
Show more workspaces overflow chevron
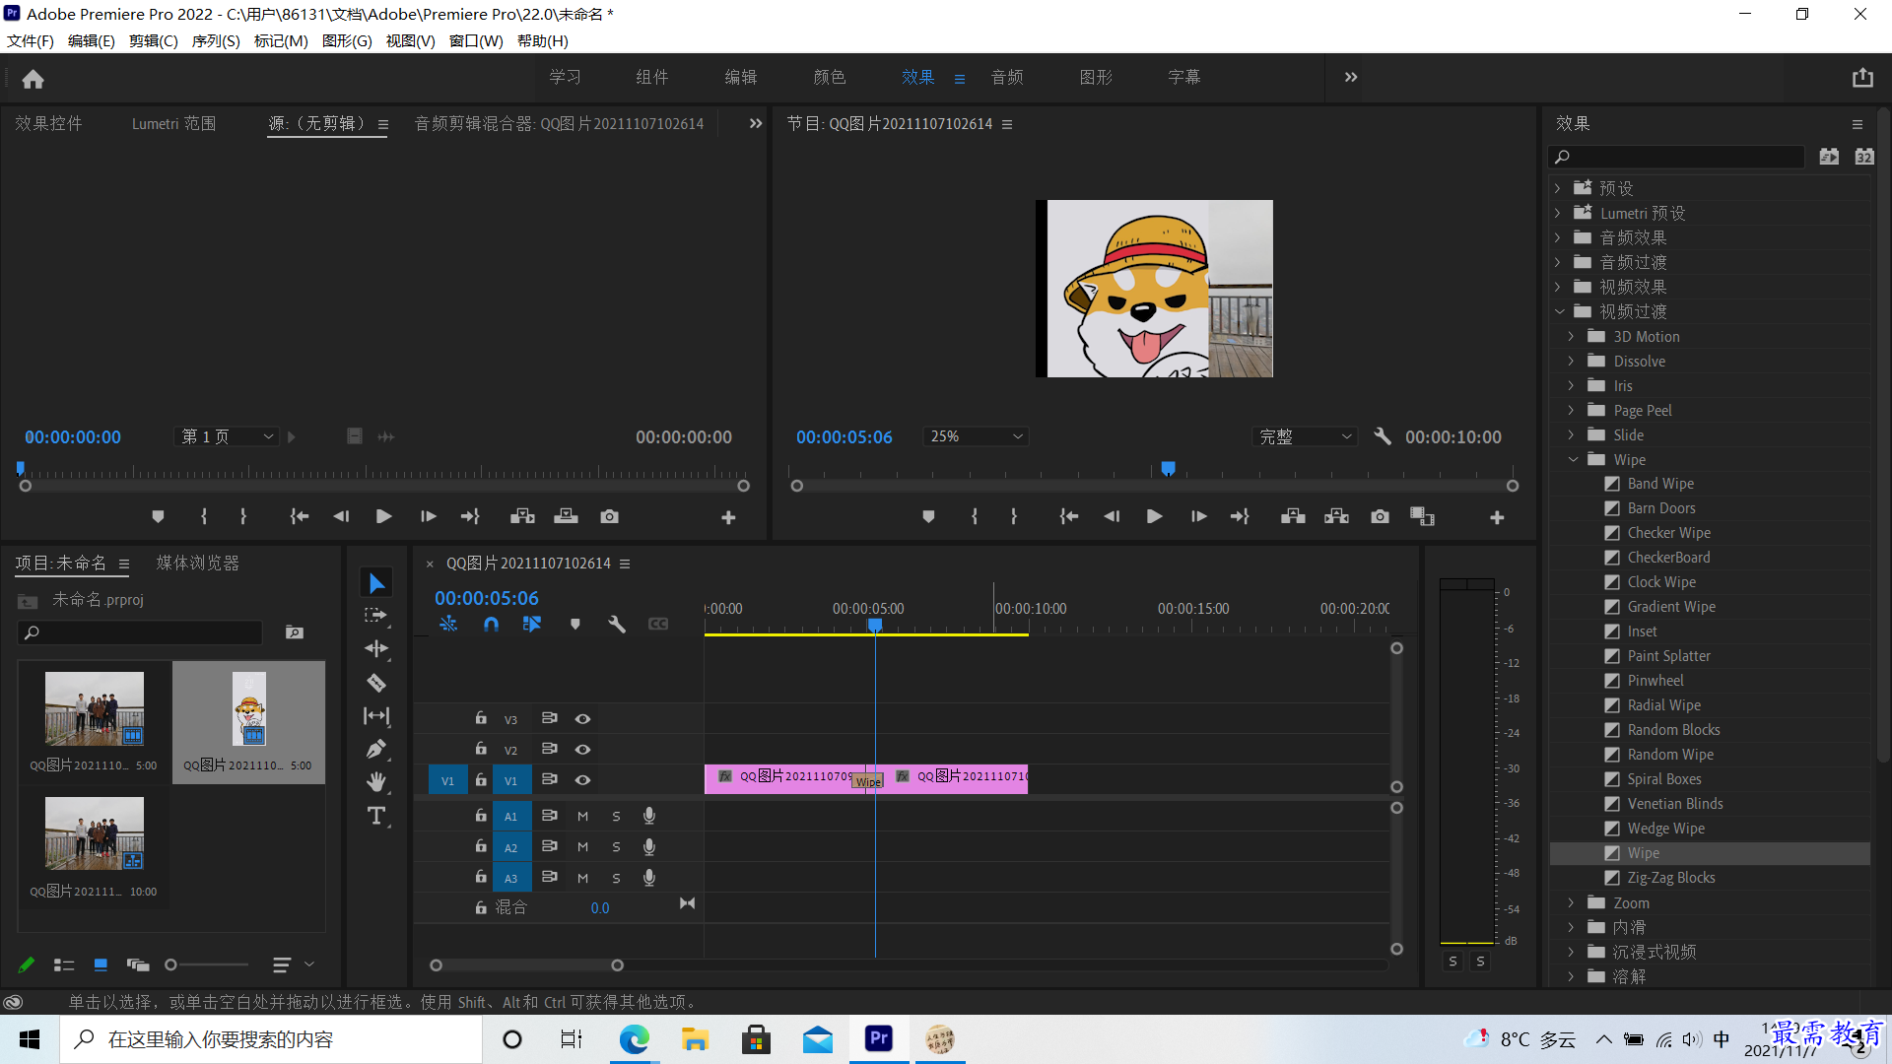coord(1351,77)
